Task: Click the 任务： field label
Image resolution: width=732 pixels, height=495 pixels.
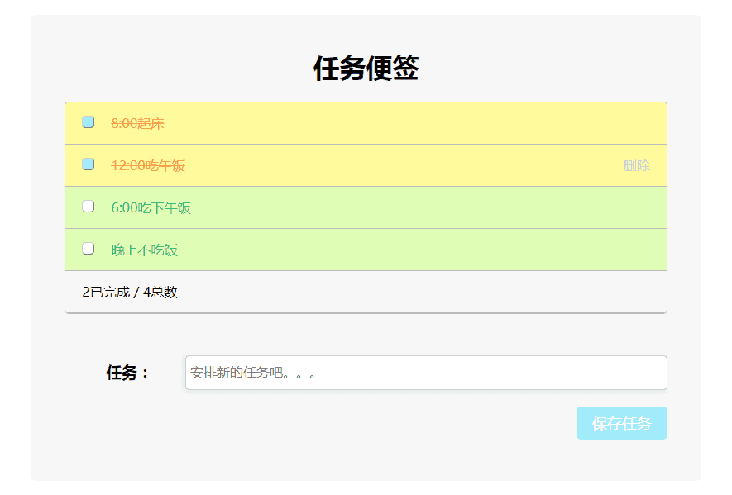Action: click(127, 373)
